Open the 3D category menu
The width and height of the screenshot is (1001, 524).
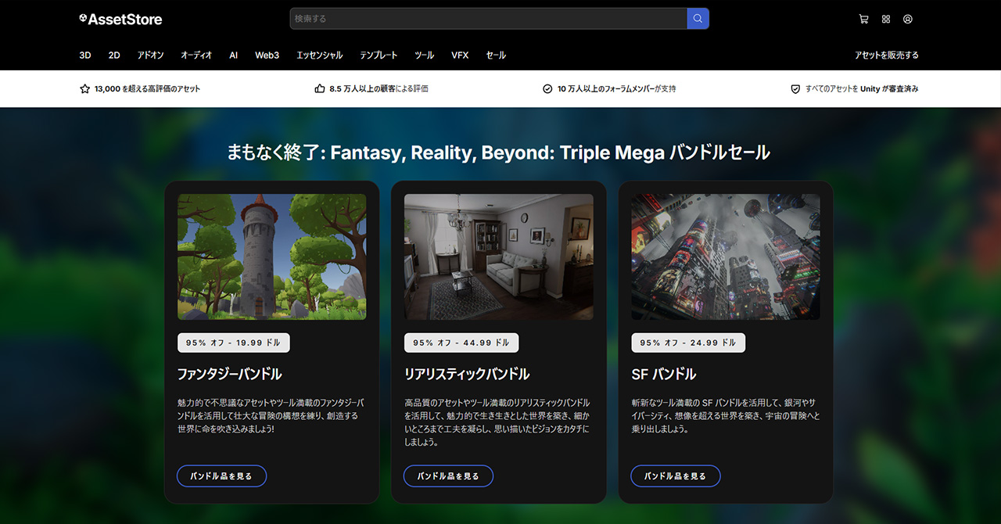[x=84, y=55]
